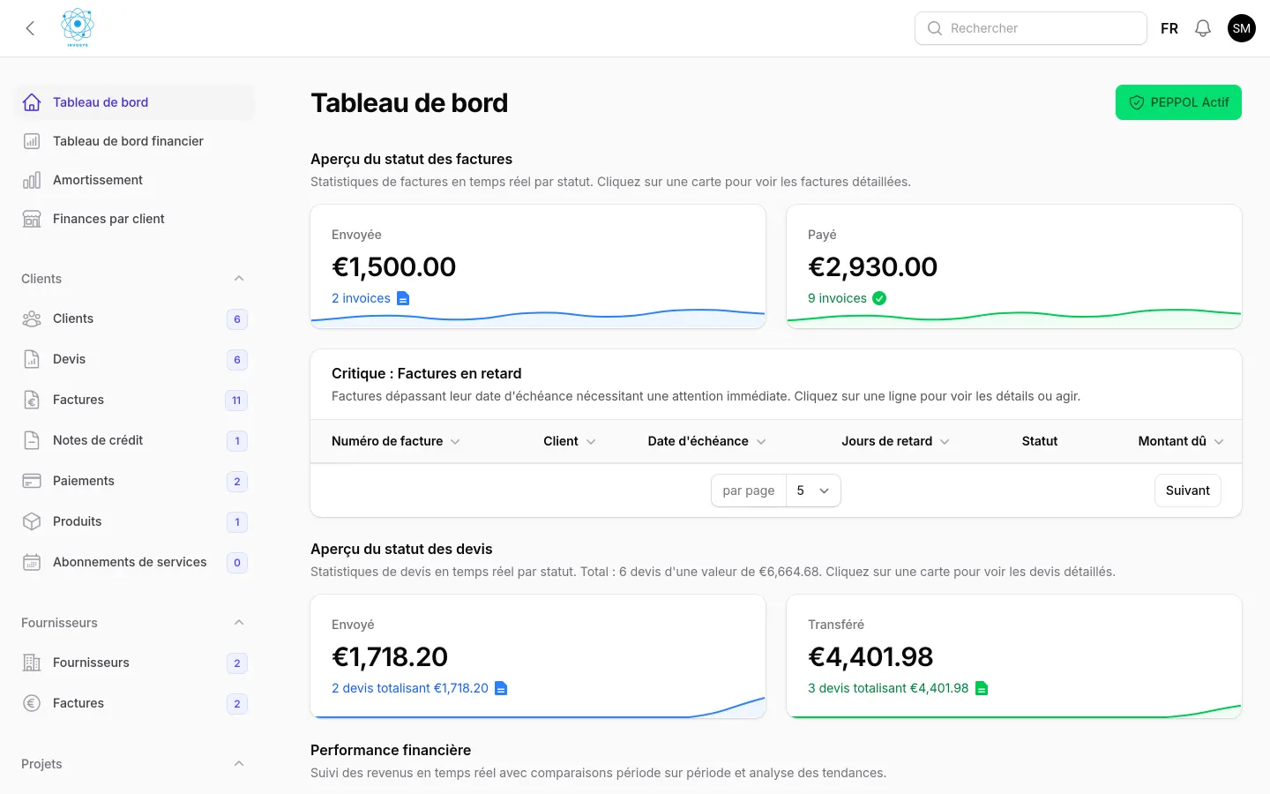Sort by Montant dû column
This screenshot has width=1270, height=794.
pyautogui.click(x=1181, y=441)
